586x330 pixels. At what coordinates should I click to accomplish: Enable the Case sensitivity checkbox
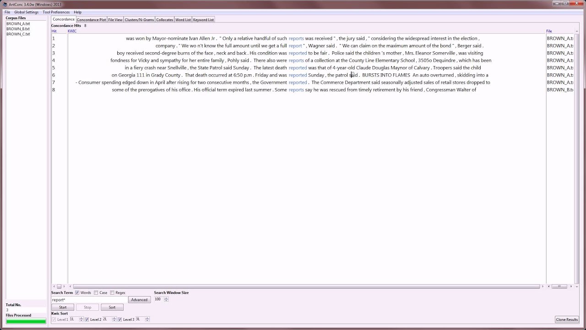pos(96,293)
